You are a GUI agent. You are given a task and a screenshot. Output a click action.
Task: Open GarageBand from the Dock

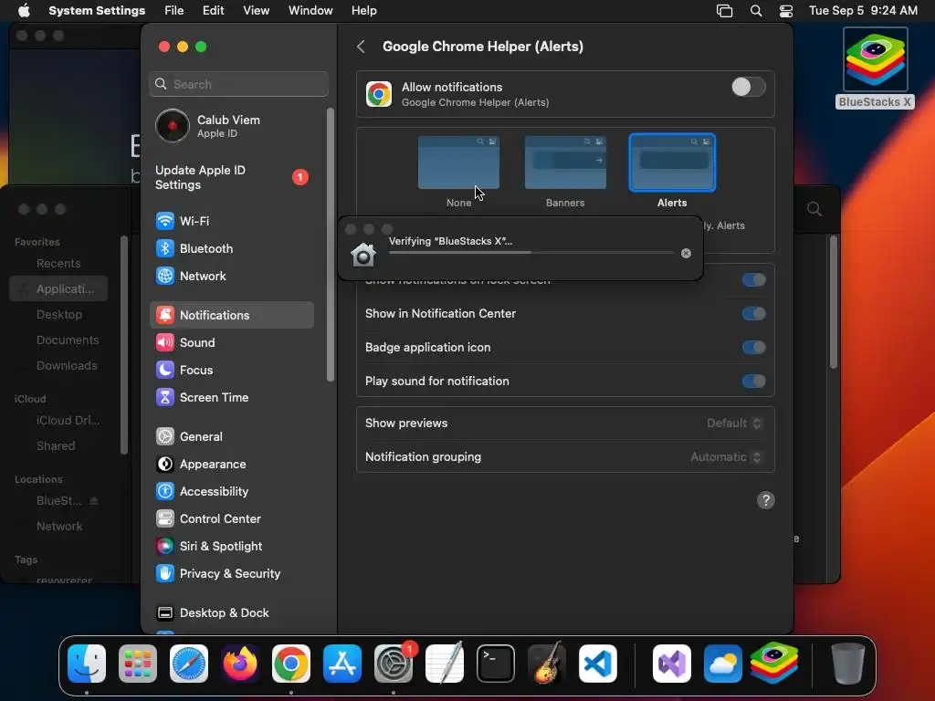coord(546,664)
